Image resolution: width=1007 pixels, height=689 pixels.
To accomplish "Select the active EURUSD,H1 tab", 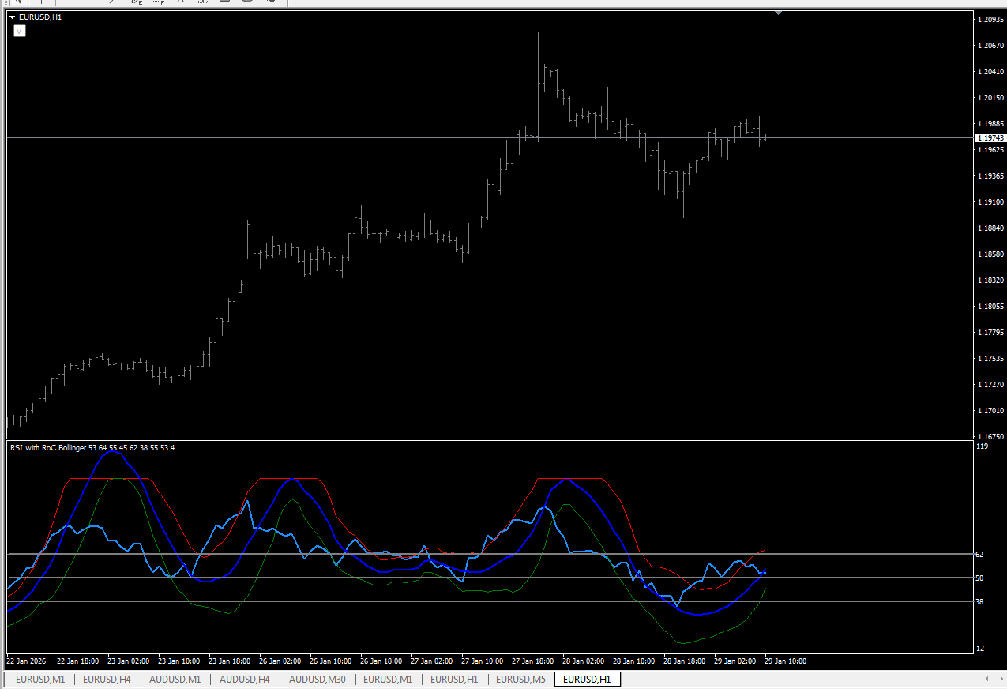I will [587, 679].
